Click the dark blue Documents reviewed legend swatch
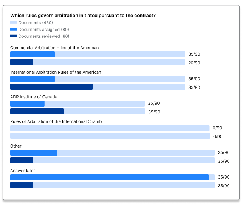The image size is (245, 205). 13,36
